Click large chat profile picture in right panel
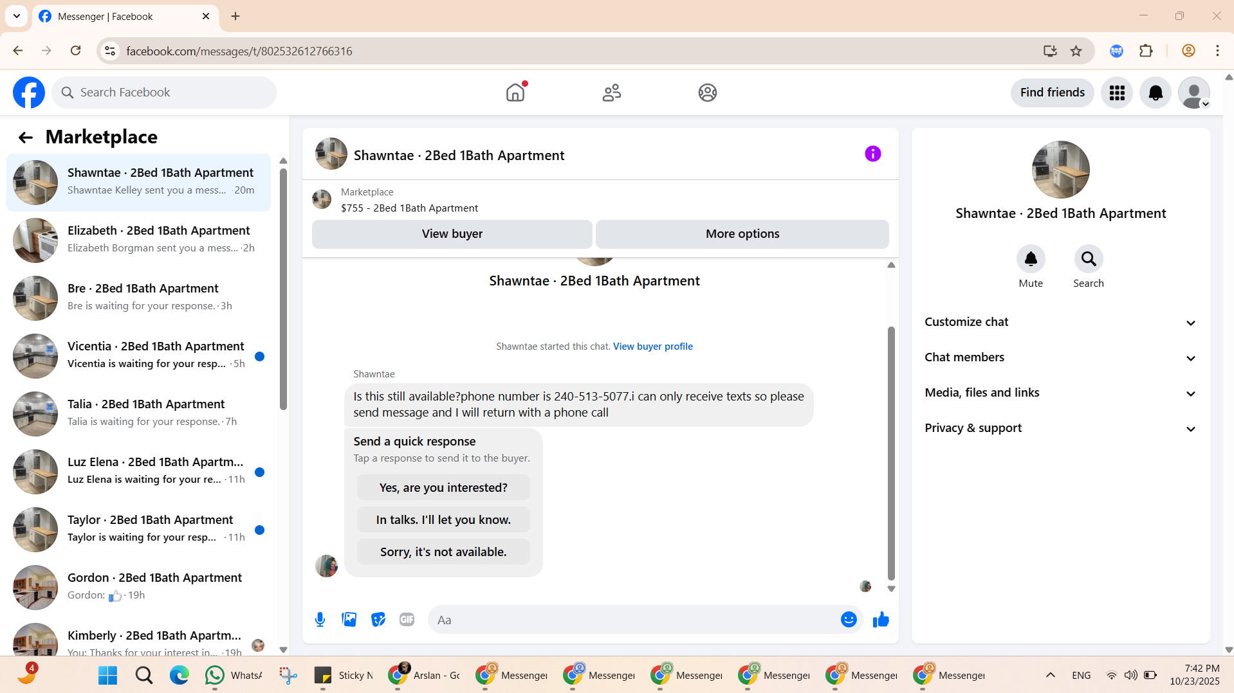Viewport: 1234px width, 693px height. [x=1060, y=170]
